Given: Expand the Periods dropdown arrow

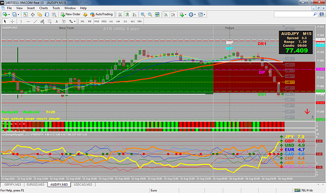Looking at the screenshot, I should [x=195, y=15].
